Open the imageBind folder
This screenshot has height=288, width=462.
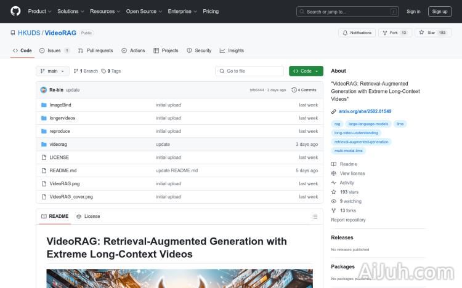[x=60, y=105]
